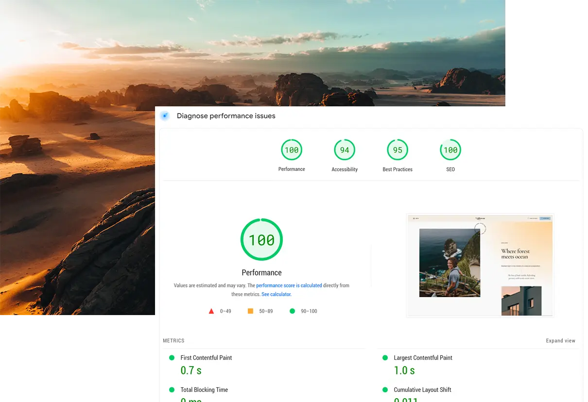
Task: Select the top Performance 100 score gauge
Action: [x=292, y=150]
